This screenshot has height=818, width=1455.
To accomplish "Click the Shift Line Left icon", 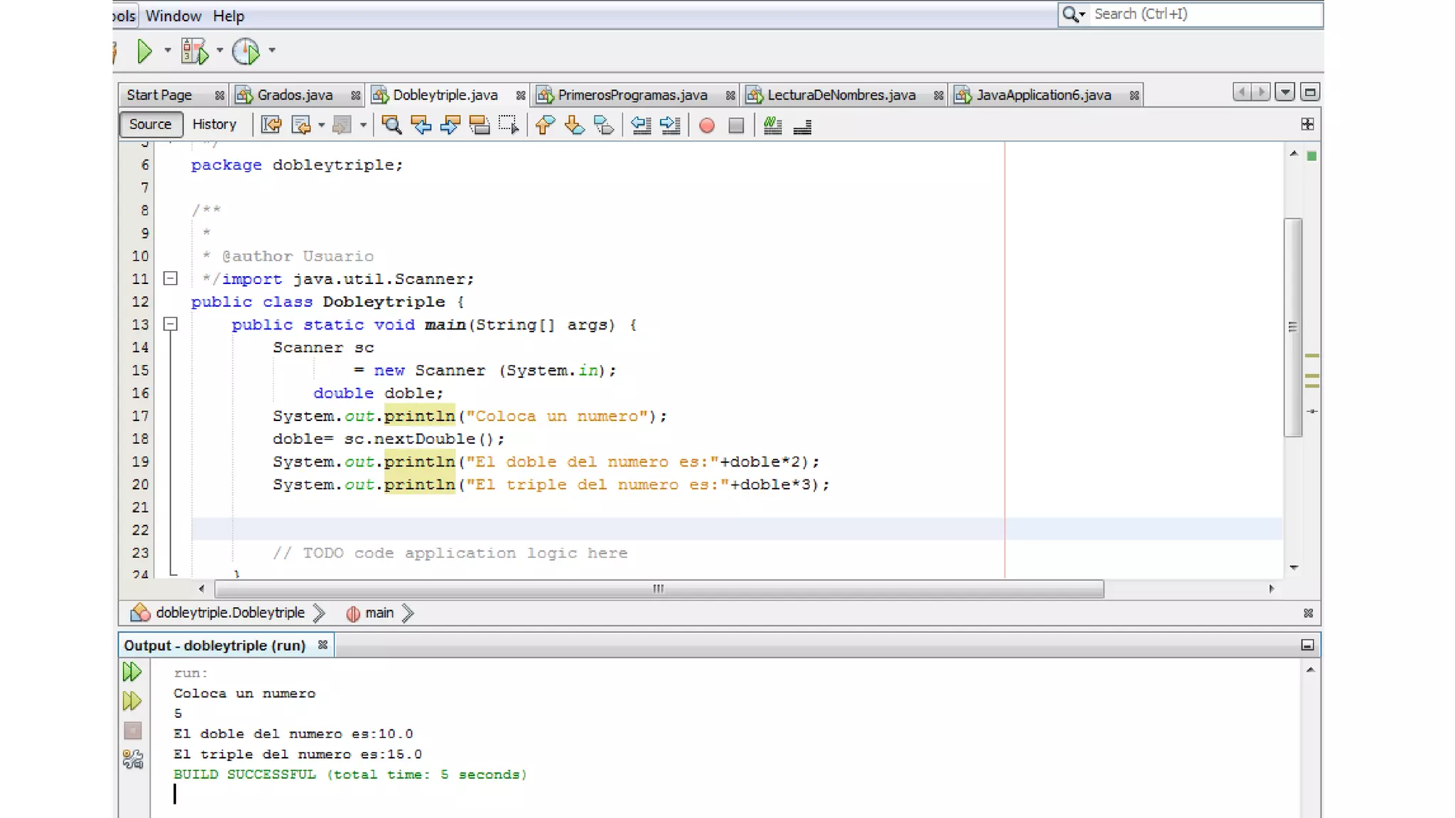I will [x=641, y=126].
